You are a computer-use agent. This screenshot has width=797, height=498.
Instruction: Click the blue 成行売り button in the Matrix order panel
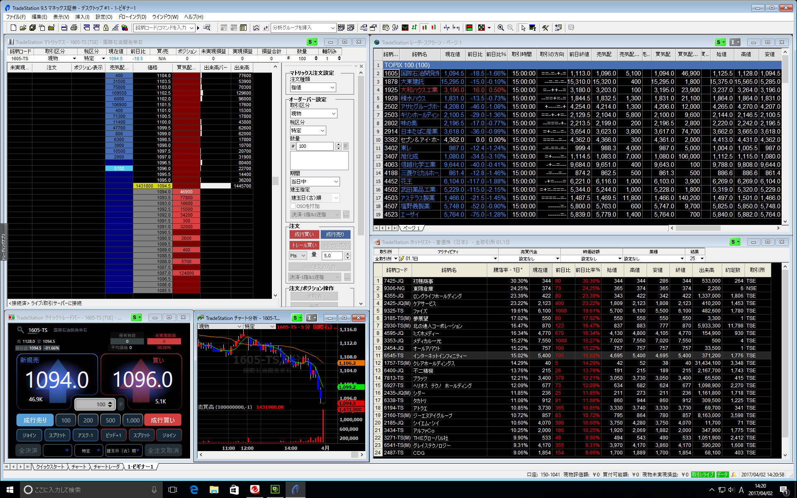335,234
